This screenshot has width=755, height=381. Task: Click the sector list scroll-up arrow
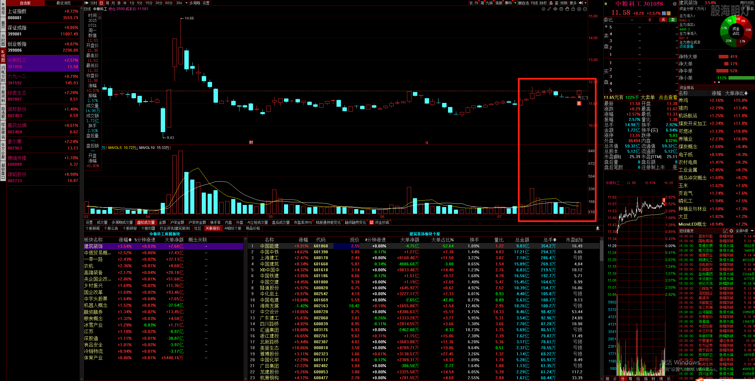coord(245,239)
